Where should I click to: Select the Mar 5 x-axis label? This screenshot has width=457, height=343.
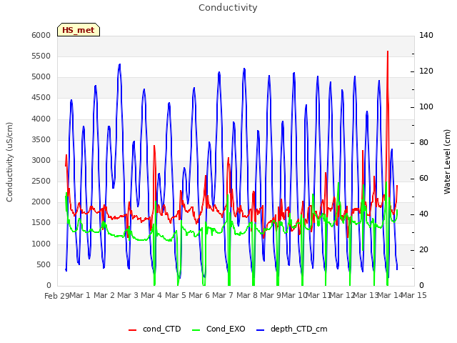176,295
